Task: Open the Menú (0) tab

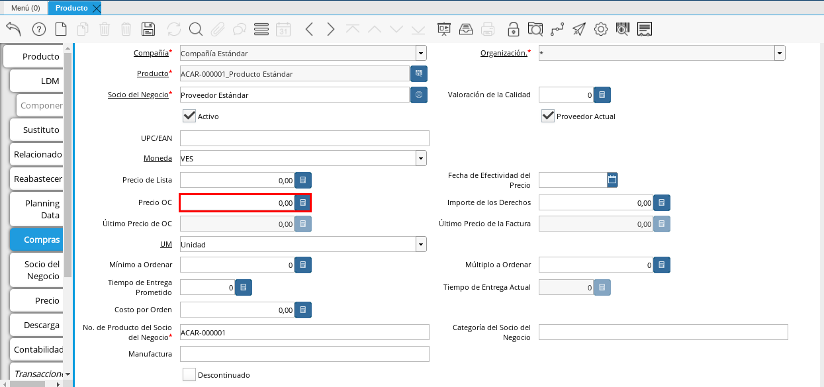Action: [26, 8]
